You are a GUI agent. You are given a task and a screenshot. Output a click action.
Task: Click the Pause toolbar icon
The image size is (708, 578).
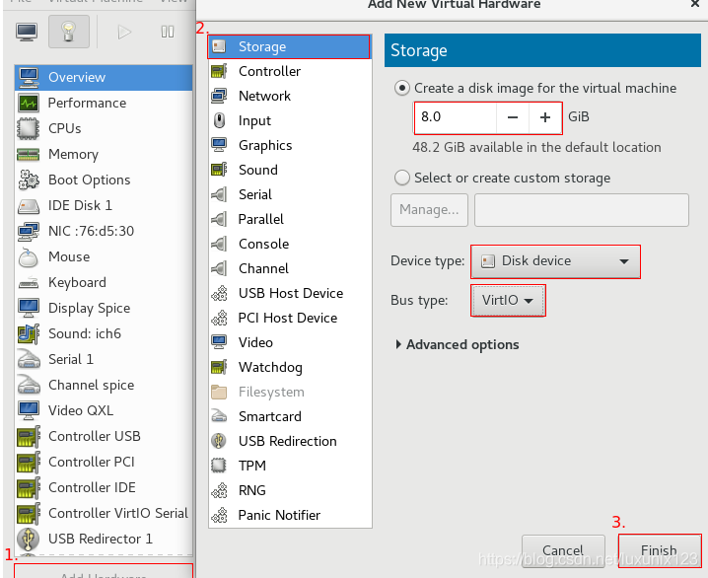(x=168, y=33)
